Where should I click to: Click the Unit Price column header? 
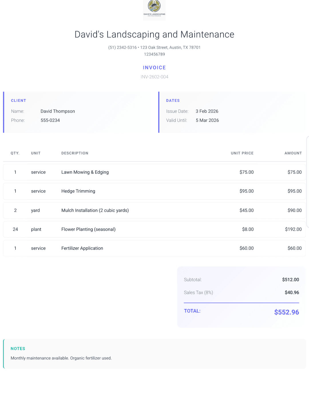pos(242,153)
